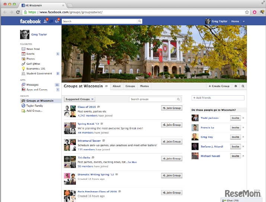Invite Michael Novati
Screen dimensions: 266x202
(x=235, y=156)
